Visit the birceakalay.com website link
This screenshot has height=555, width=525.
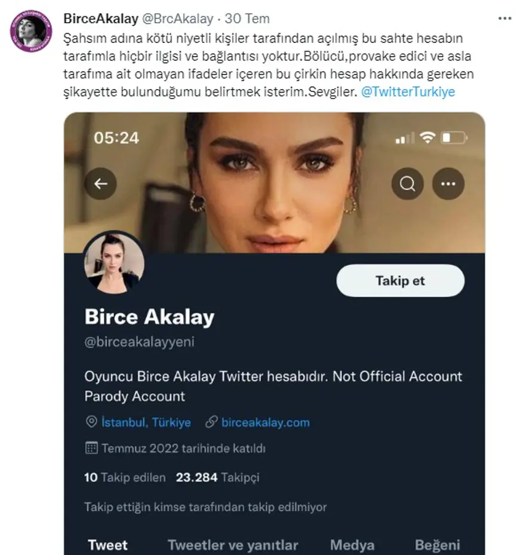(265, 422)
